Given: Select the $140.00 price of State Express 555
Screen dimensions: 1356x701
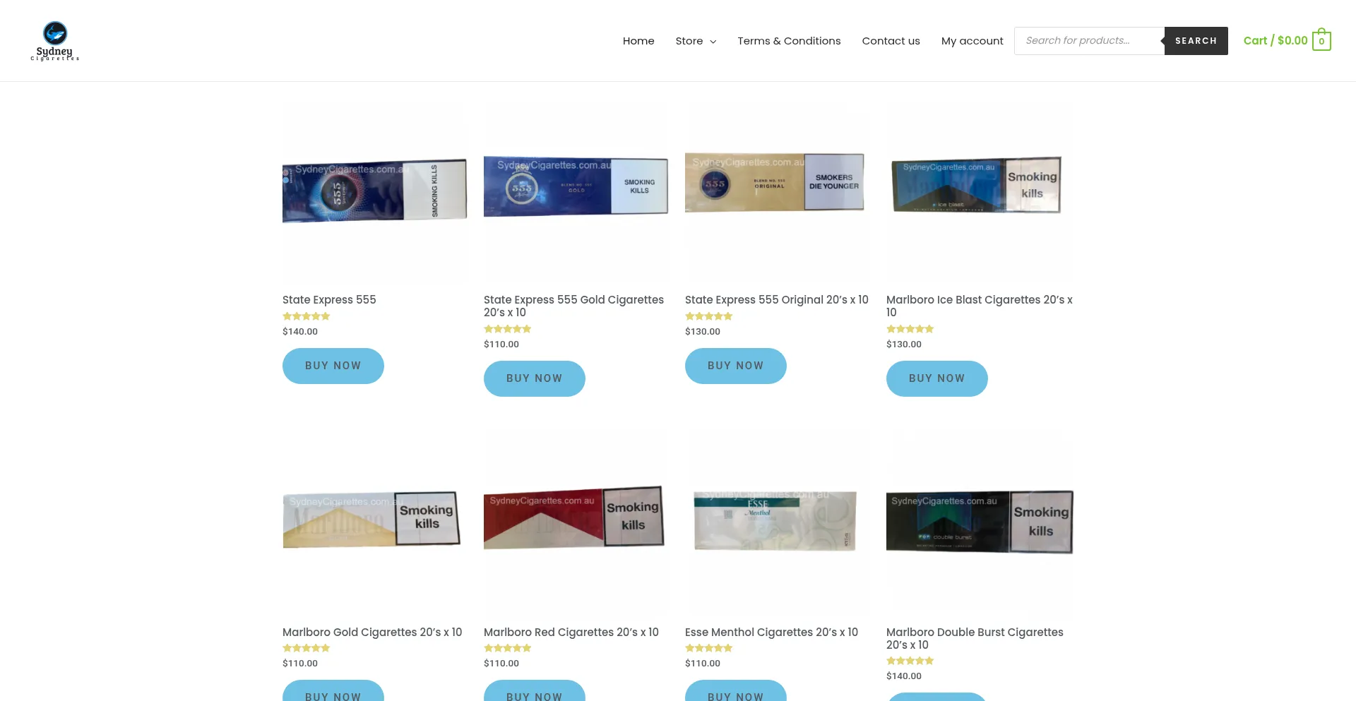Looking at the screenshot, I should (x=300, y=332).
